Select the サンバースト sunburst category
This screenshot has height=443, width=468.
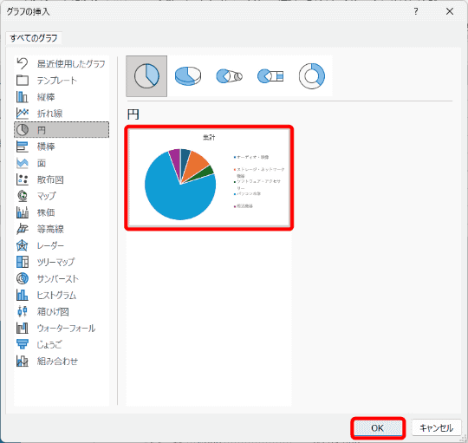(x=62, y=279)
